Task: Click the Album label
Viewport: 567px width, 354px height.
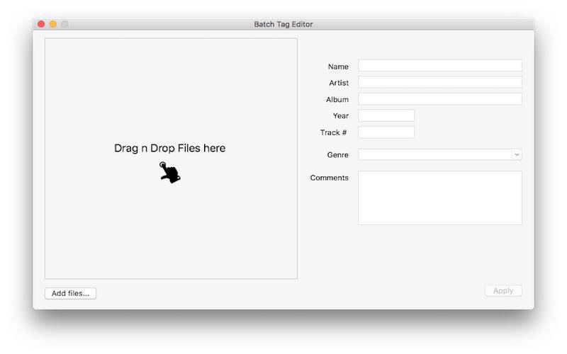Action: point(337,99)
